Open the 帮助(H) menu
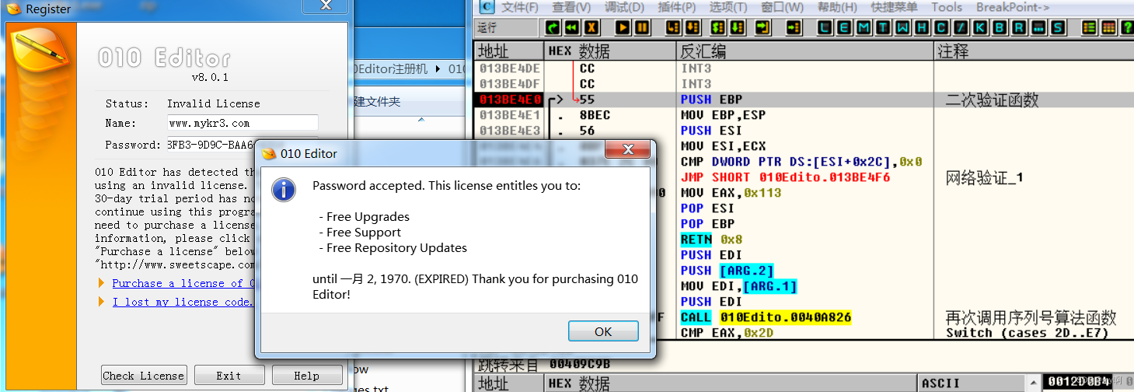The width and height of the screenshot is (1134, 392). tap(836, 8)
